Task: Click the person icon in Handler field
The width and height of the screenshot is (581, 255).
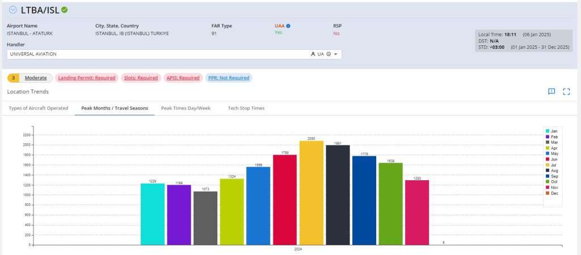Action: click(x=313, y=54)
